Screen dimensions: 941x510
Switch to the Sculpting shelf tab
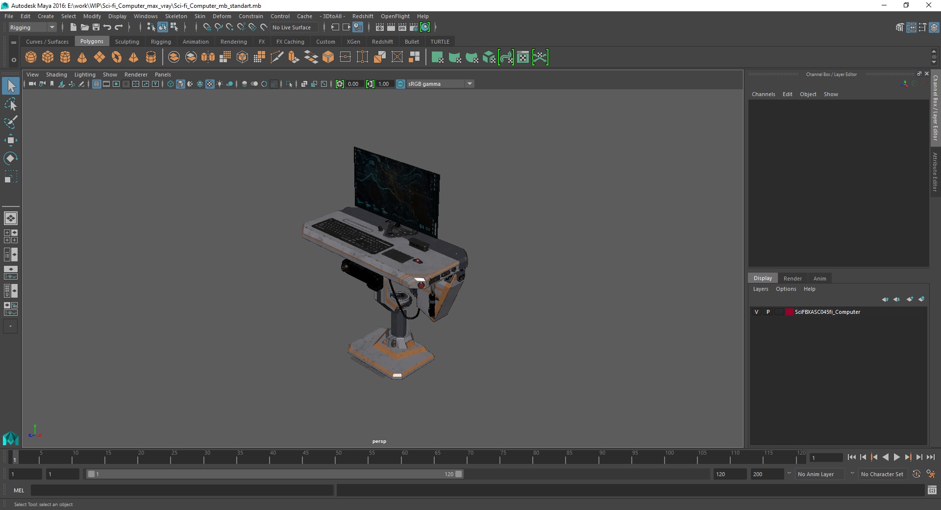pyautogui.click(x=127, y=42)
